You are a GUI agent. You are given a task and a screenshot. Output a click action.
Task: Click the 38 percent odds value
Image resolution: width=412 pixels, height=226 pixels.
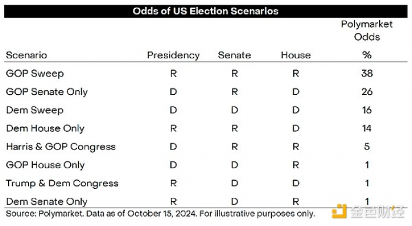click(367, 74)
